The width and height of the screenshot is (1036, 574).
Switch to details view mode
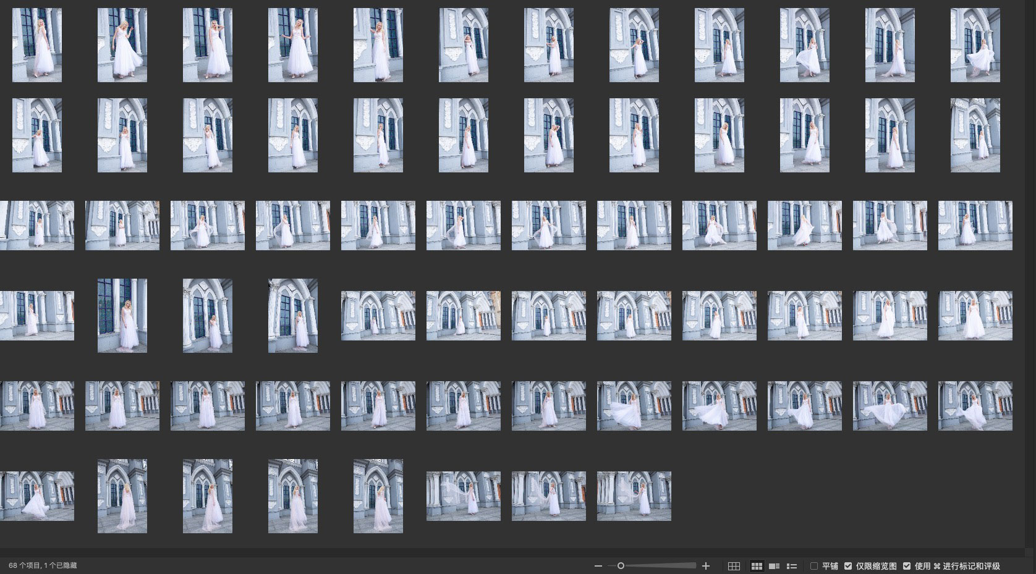[774, 566]
